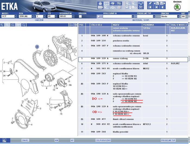Click the zoom-out magnifier icon above diagram
The width and height of the screenshot is (190, 148).
[x=7, y=25]
